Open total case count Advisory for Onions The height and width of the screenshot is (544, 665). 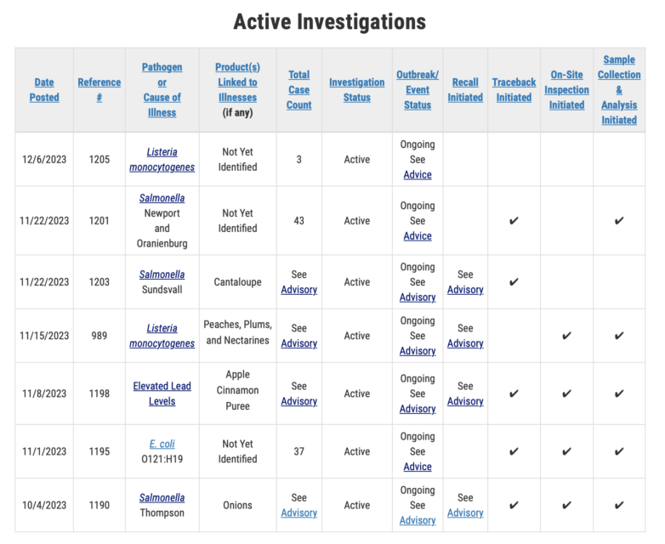pos(299,513)
